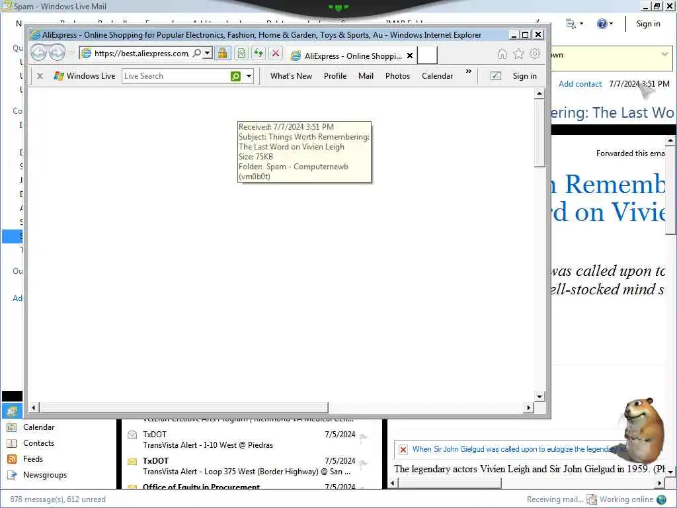This screenshot has height=508, width=677.
Task: Click the security lock icon
Action: pyautogui.click(x=222, y=53)
